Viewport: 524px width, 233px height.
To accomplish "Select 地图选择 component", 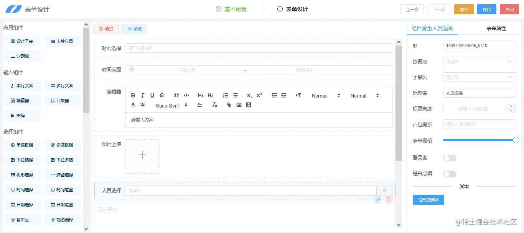I will point(62,220).
